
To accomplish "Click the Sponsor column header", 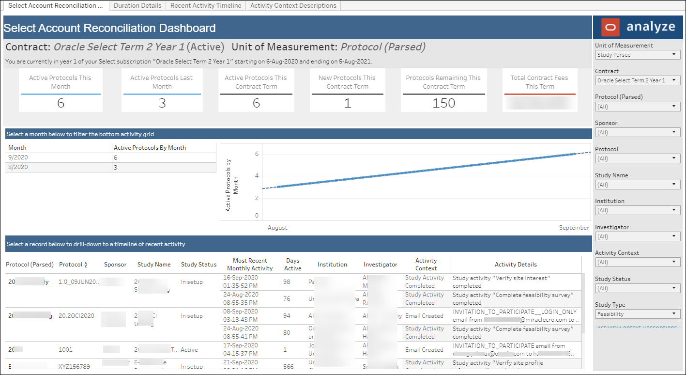I will (x=115, y=265).
